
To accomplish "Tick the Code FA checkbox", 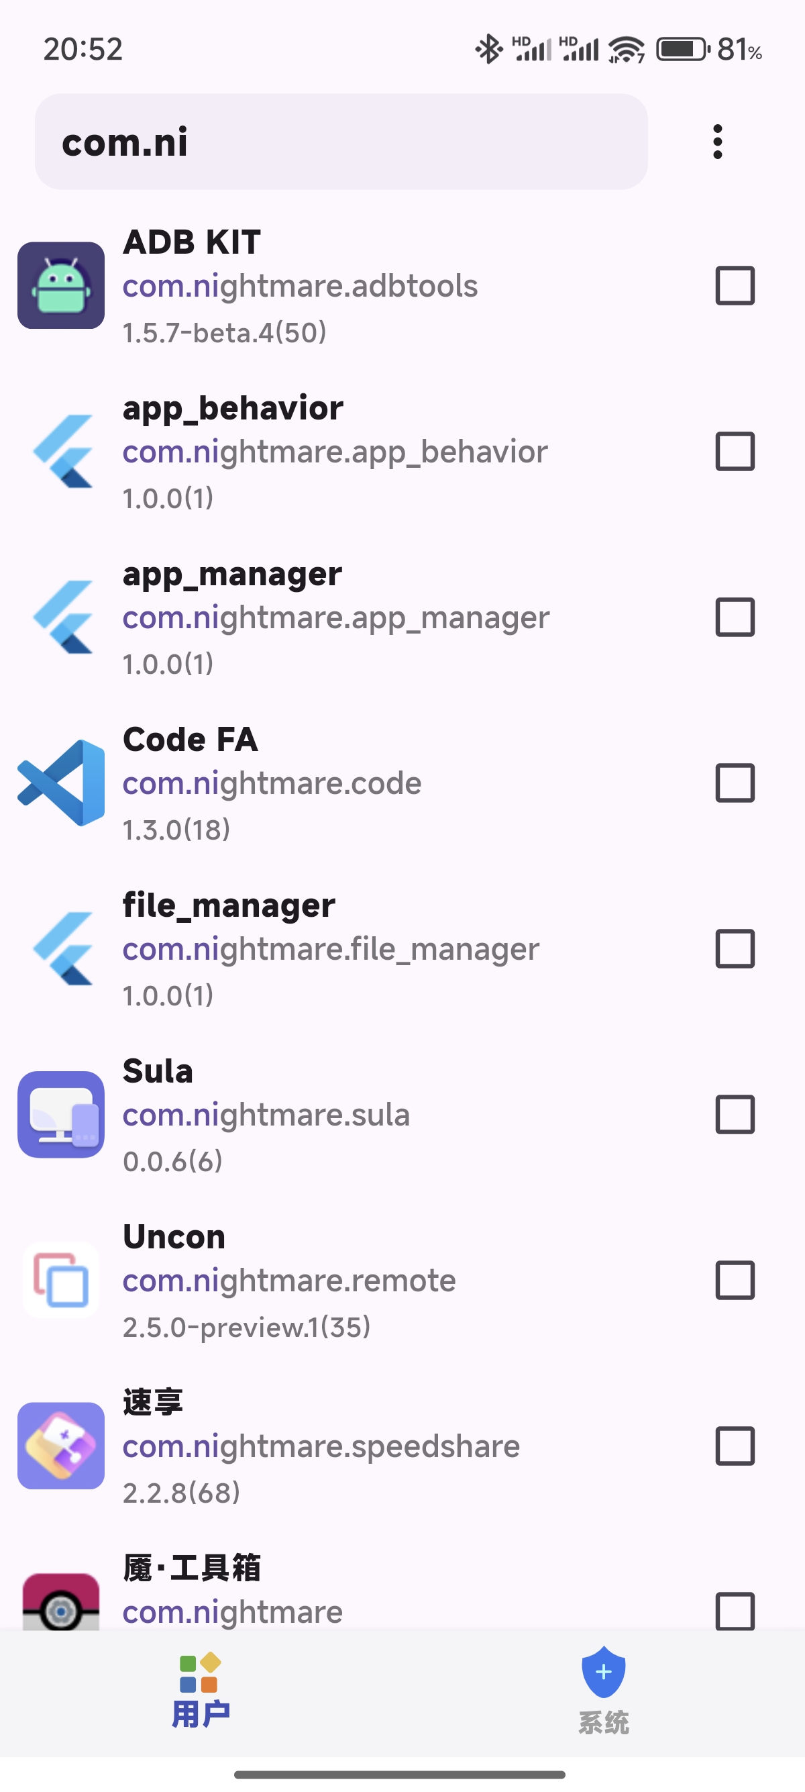I will click(x=735, y=783).
